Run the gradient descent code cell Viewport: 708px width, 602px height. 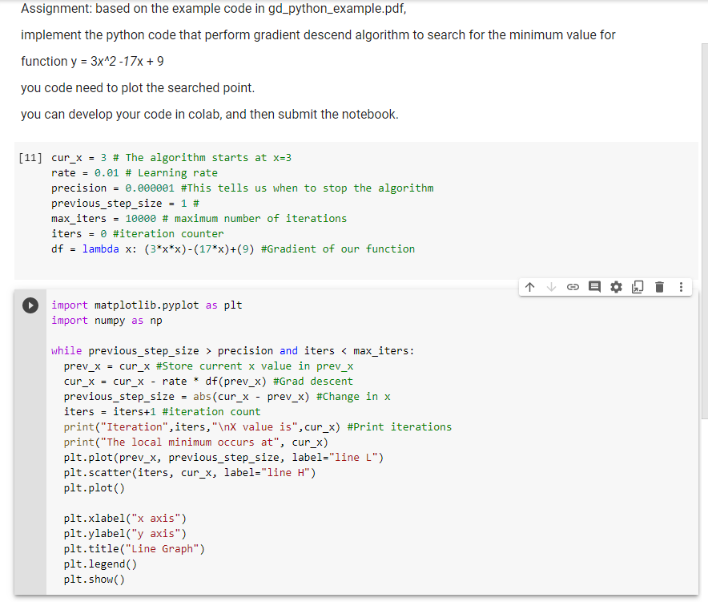point(30,305)
